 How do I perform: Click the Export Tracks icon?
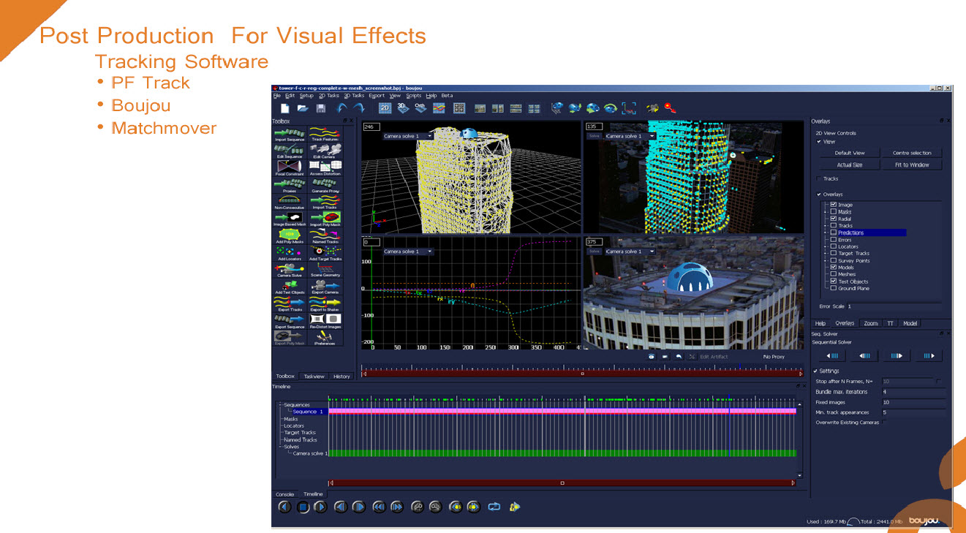(x=289, y=302)
